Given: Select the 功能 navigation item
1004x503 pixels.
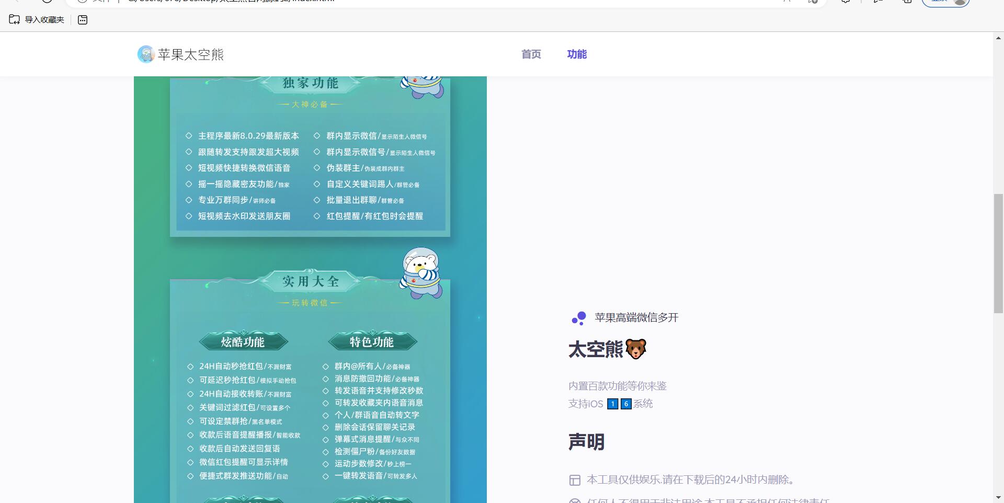Looking at the screenshot, I should pyautogui.click(x=577, y=54).
